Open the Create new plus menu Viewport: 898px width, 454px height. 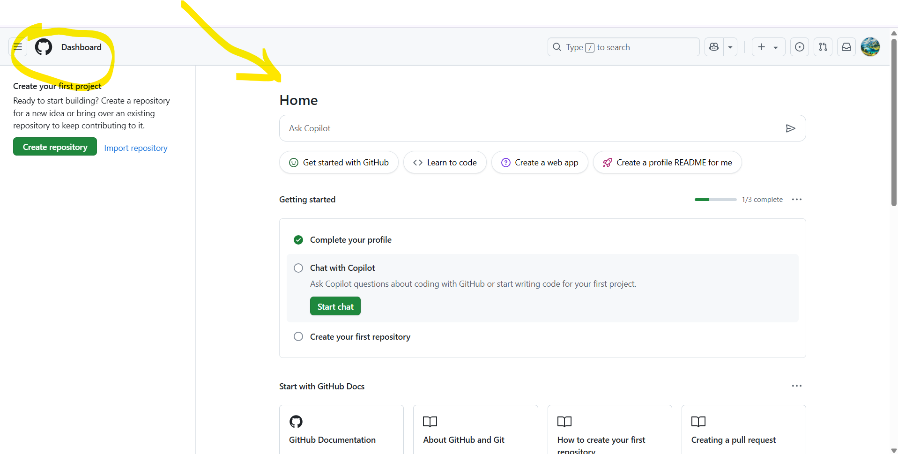(768, 47)
